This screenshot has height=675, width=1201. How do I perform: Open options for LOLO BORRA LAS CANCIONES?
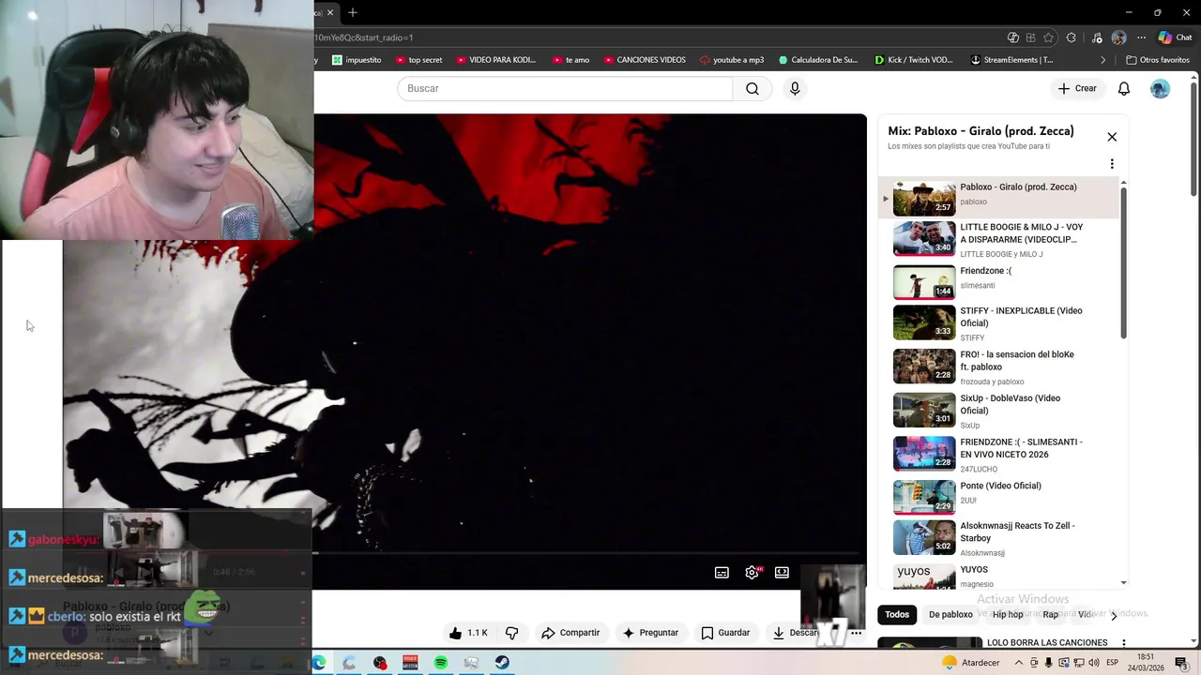pyautogui.click(x=1123, y=644)
